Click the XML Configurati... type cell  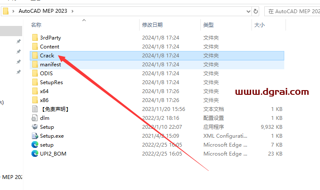pyautogui.click(x=225, y=136)
